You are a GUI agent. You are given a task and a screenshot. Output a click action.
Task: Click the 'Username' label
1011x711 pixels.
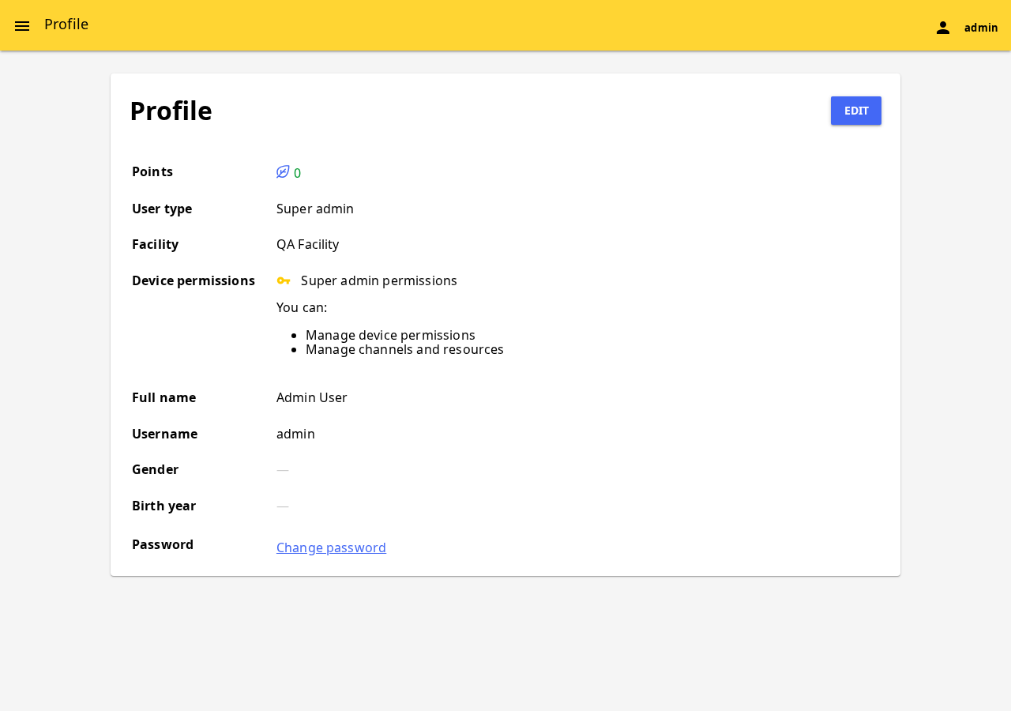(164, 434)
